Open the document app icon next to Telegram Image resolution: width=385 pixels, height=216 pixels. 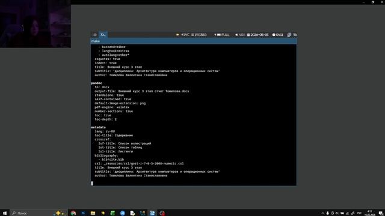(132, 213)
